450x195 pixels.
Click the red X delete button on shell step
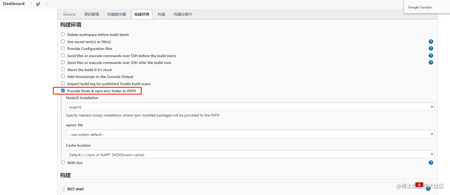pos(419,185)
